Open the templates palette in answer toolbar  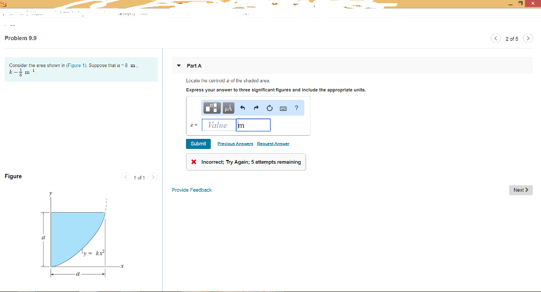(212, 108)
